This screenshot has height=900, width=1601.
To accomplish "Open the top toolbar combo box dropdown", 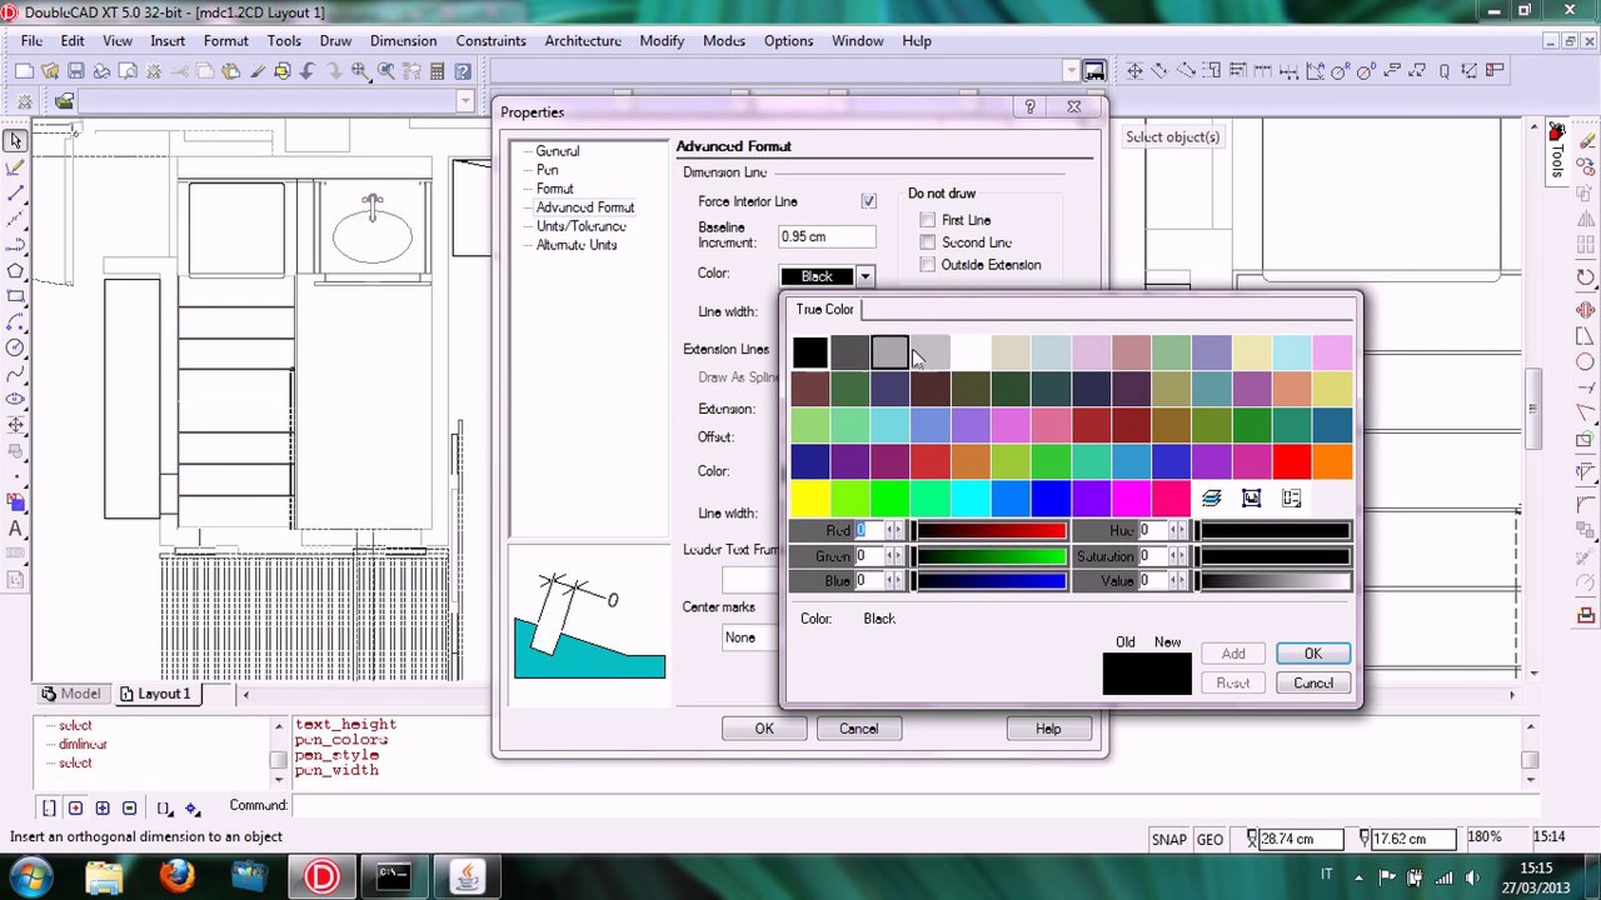I will pyautogui.click(x=1070, y=71).
